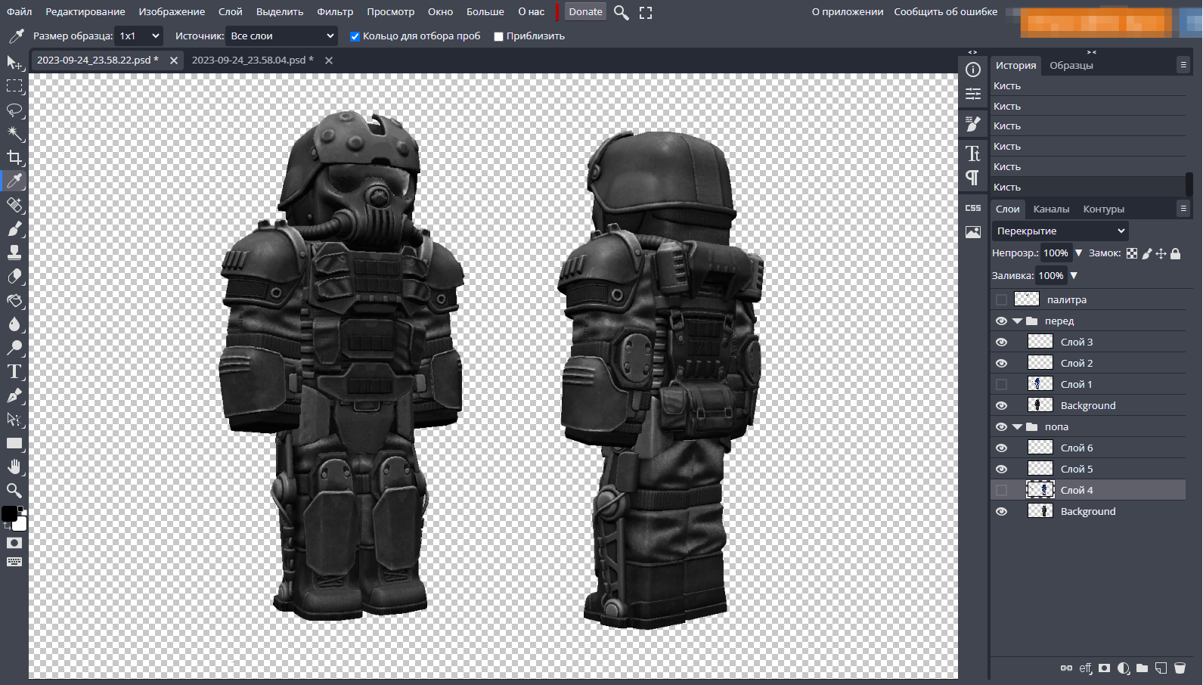1203x685 pixels.
Task: Select the Crop tool
Action: [x=14, y=157]
